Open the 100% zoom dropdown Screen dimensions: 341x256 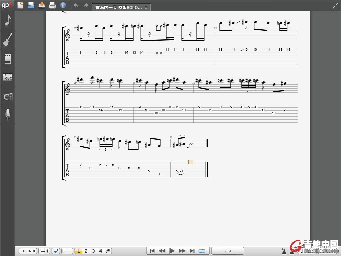(28, 251)
